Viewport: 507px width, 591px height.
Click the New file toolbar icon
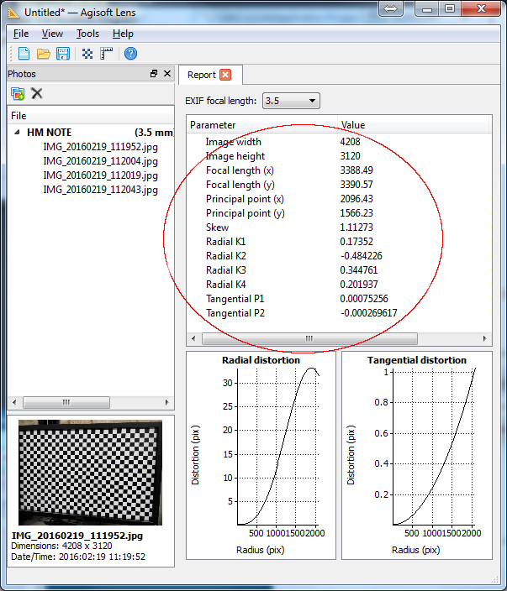pos(24,54)
